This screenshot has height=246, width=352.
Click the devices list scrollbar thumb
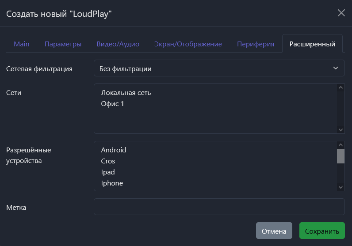pos(341,156)
